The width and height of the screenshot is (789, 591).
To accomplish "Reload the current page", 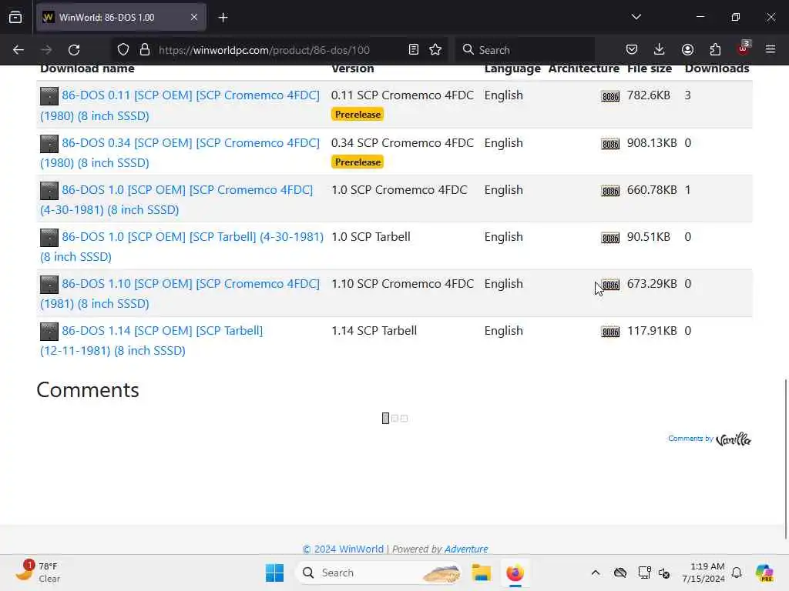I will click(x=74, y=50).
